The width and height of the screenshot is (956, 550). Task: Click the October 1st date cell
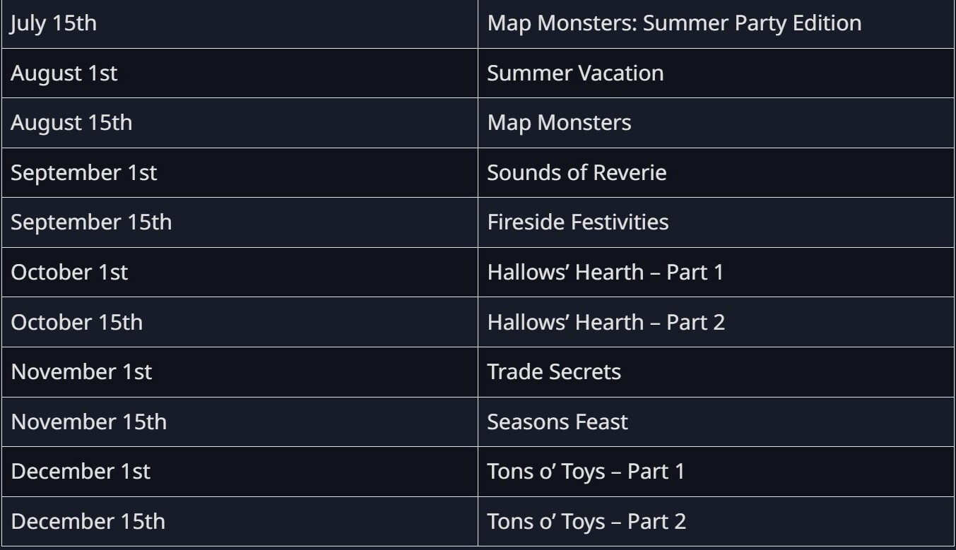[x=69, y=272]
